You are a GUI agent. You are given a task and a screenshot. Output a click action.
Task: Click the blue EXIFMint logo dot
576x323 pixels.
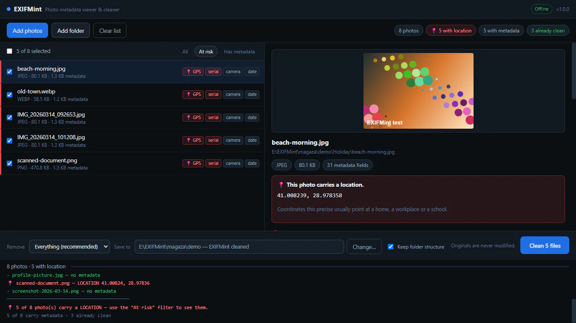pos(9,9)
